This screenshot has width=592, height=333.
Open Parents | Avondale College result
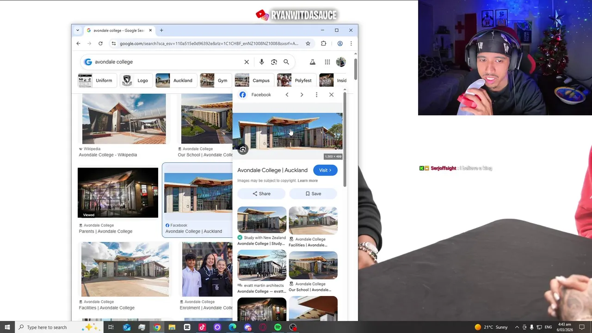pos(105,231)
